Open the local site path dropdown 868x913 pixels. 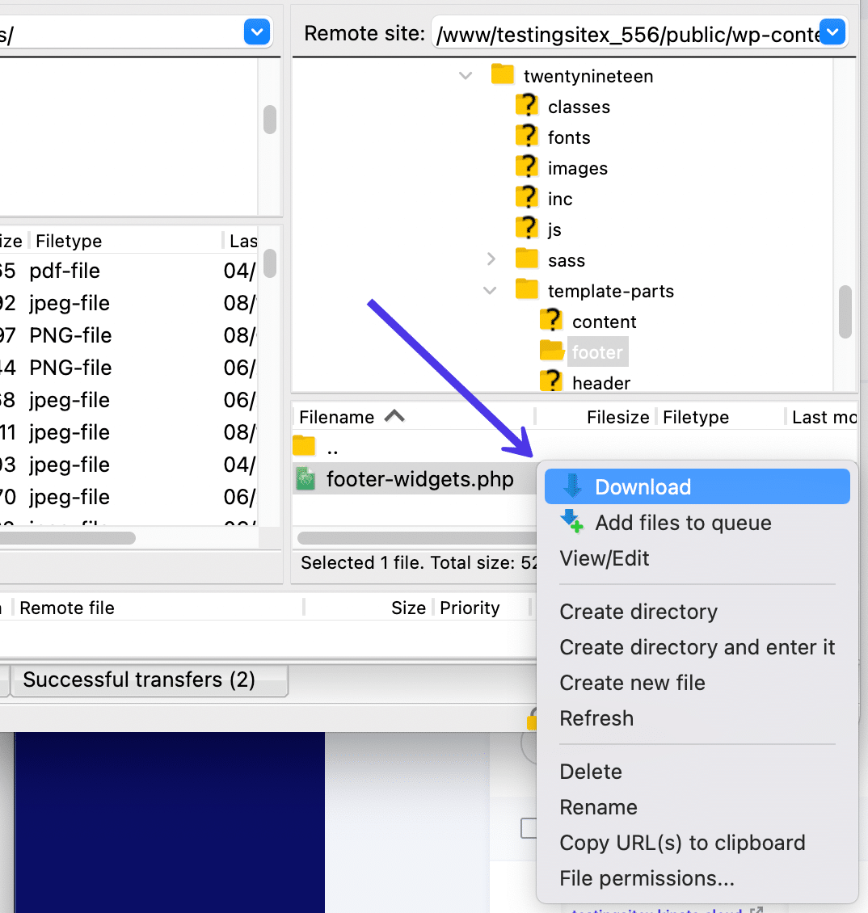256,32
